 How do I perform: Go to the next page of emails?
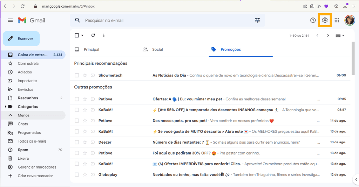tap(328, 35)
